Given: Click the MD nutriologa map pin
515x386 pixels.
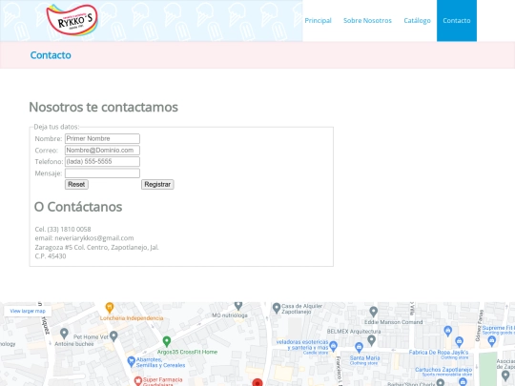Looking at the screenshot, I should pyautogui.click(x=238, y=306).
